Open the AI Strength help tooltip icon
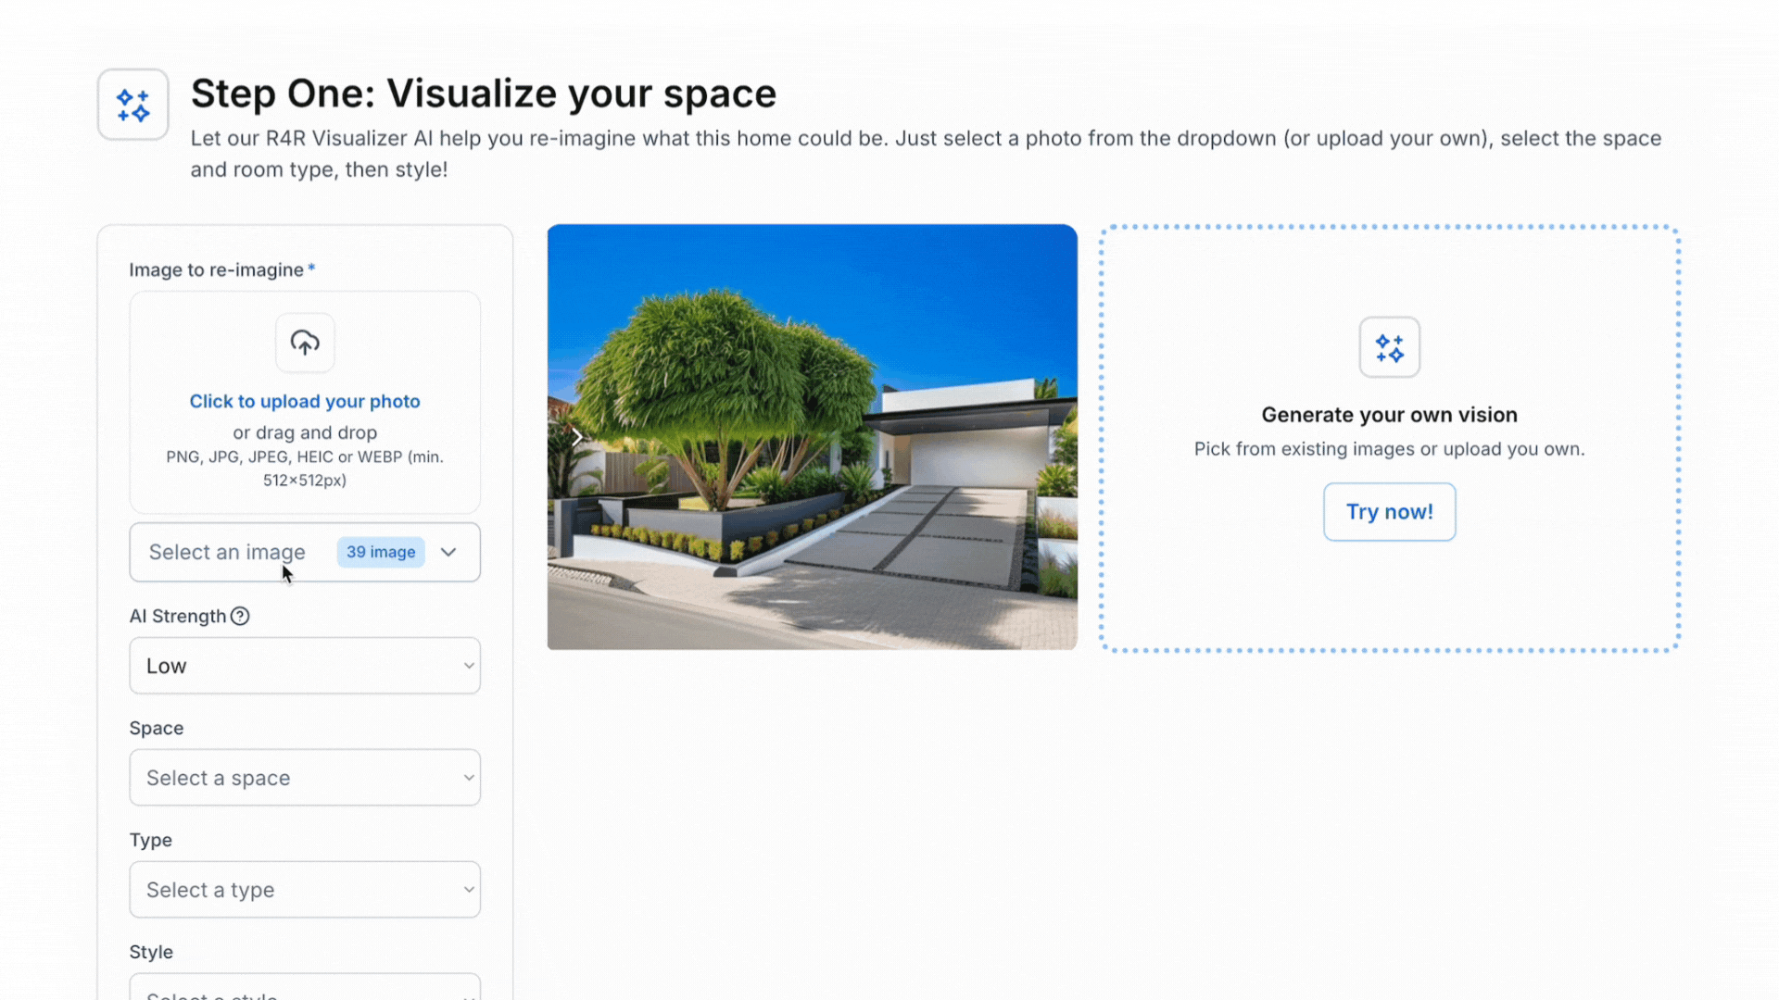The image size is (1779, 1000). (x=241, y=615)
